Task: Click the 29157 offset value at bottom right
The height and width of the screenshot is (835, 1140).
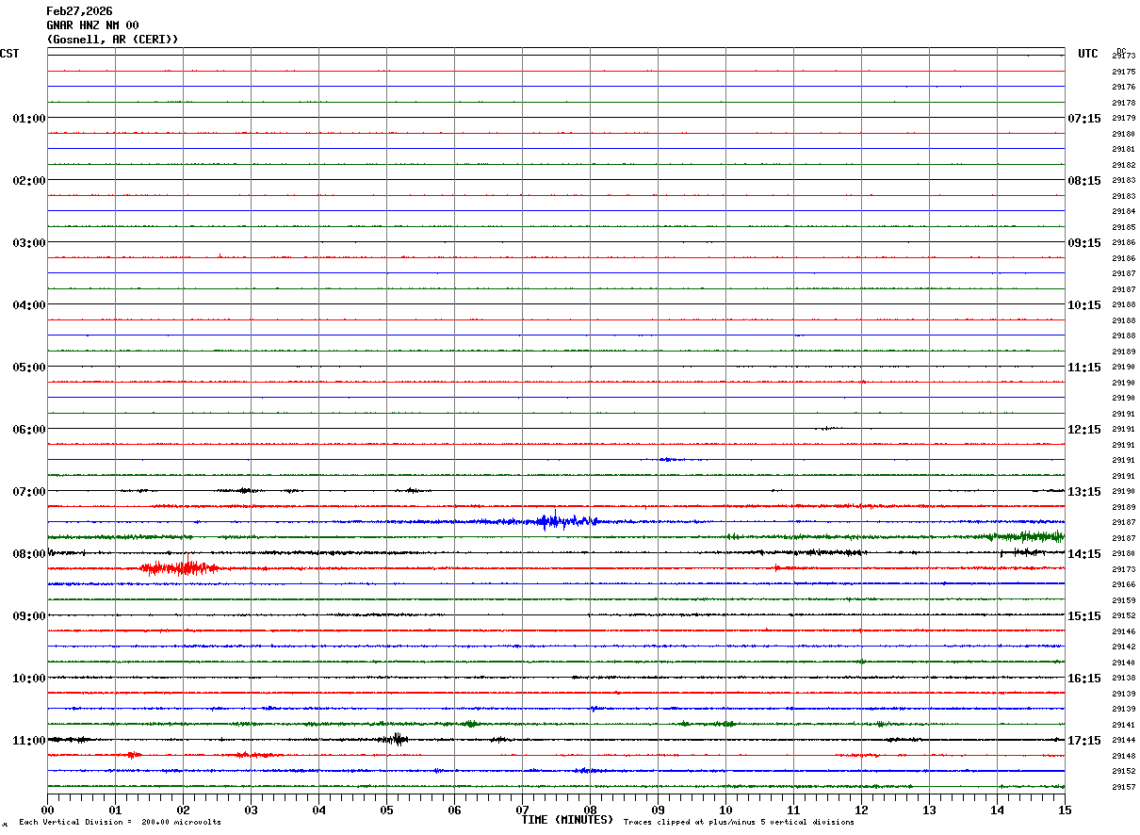Action: point(1123,787)
